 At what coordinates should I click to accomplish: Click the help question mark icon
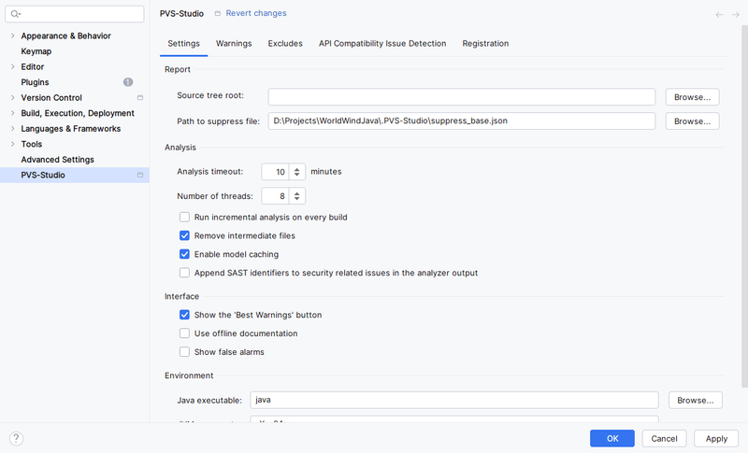click(x=16, y=438)
